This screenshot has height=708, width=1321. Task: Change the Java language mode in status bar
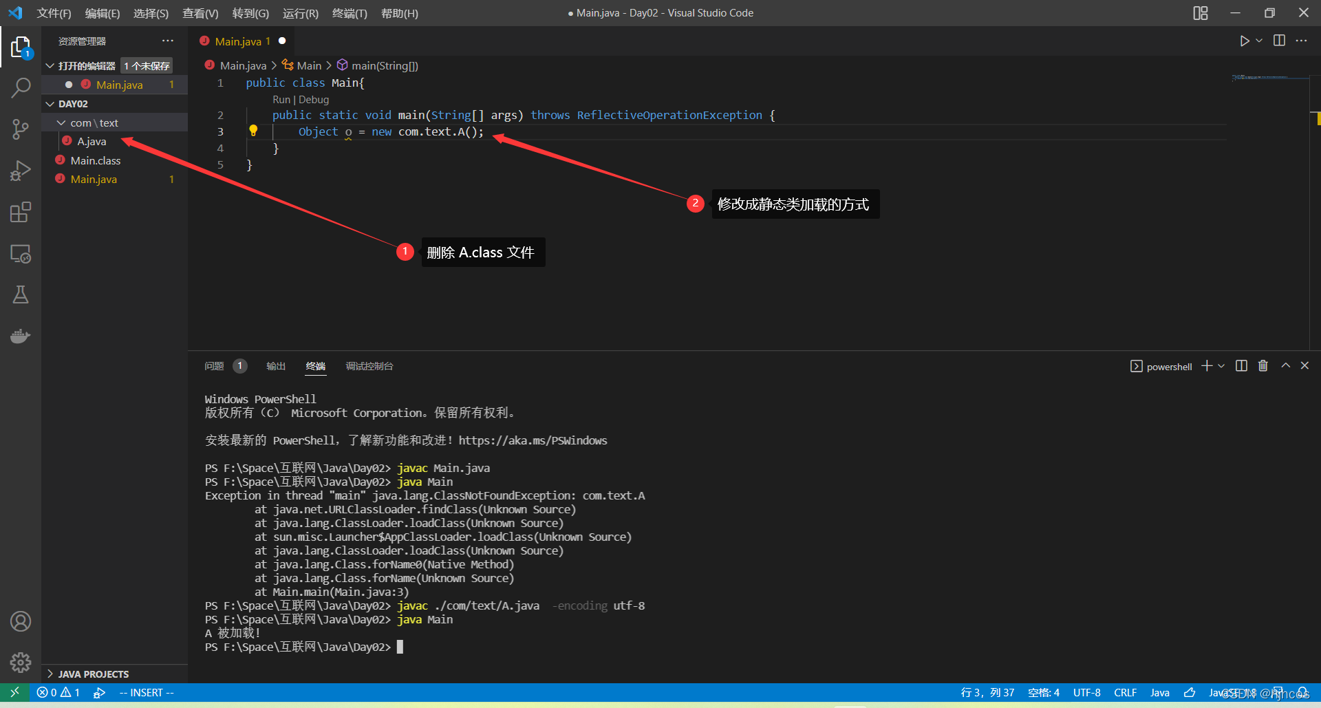1160,693
